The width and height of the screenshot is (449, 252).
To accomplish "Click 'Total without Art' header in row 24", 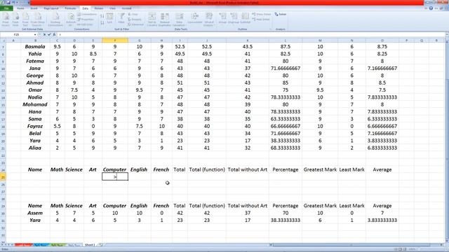I will (248, 169).
